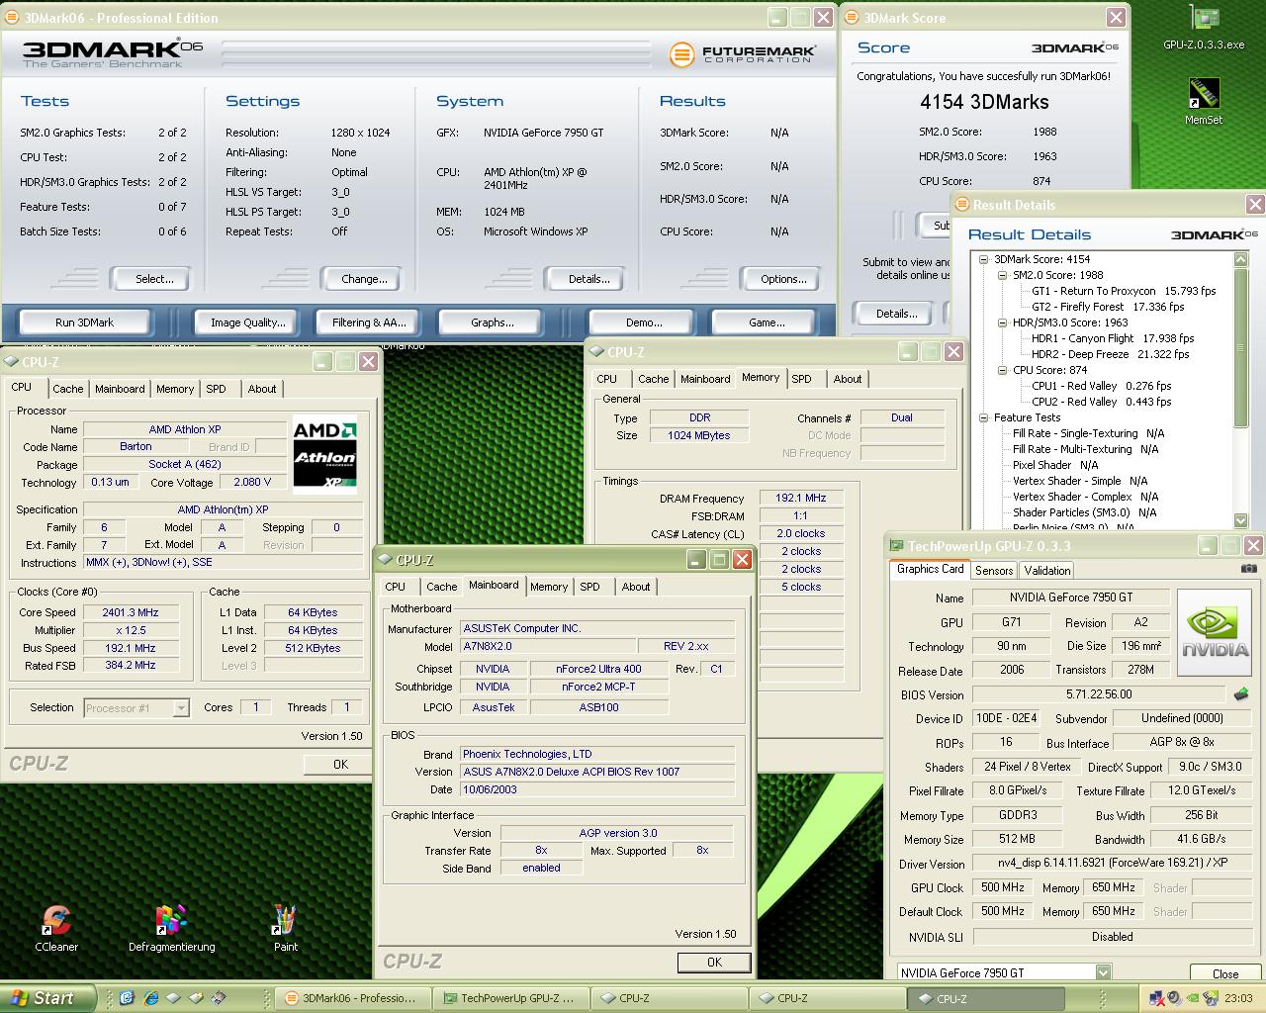Image resolution: width=1266 pixels, height=1013 pixels.
Task: Click the Futuremark Corporation logo
Action: (x=743, y=54)
